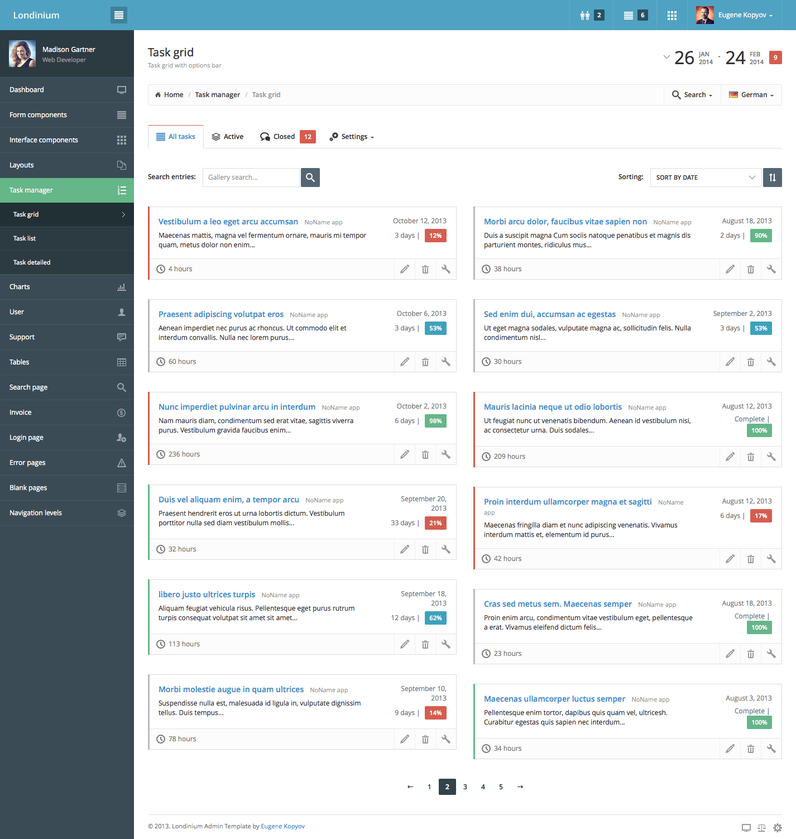796x839 pixels.
Task: Click the magnifying glass to search entries
Action: pyautogui.click(x=310, y=177)
